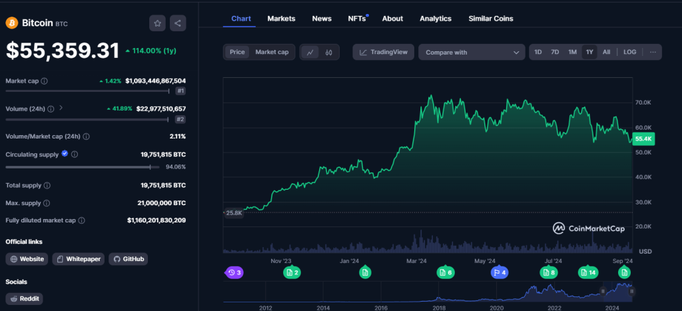The width and height of the screenshot is (682, 311).
Task: Open the official Website link
Action: pos(27,259)
